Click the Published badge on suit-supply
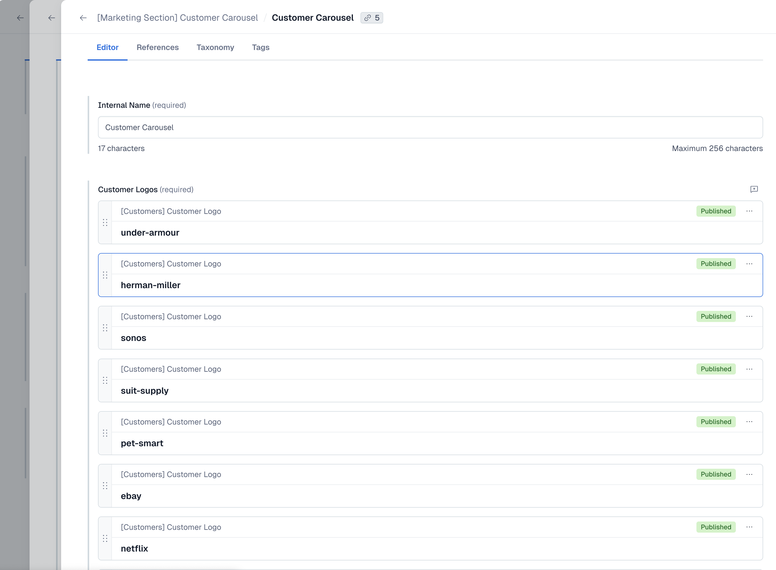 click(716, 369)
